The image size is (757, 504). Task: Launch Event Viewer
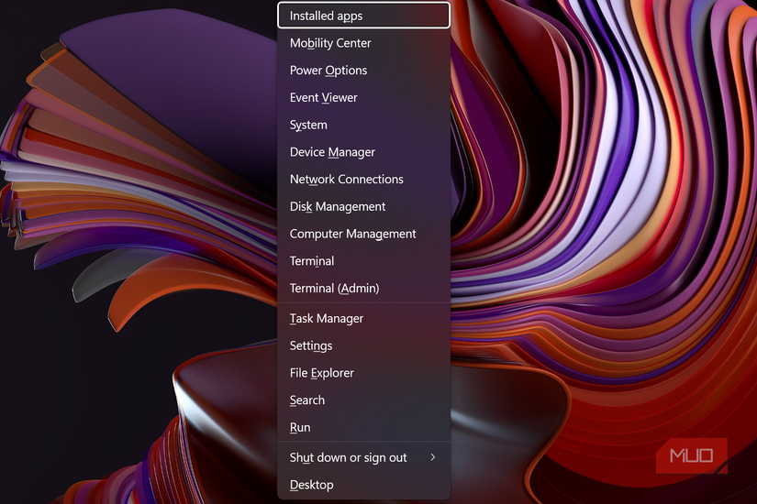click(x=363, y=97)
